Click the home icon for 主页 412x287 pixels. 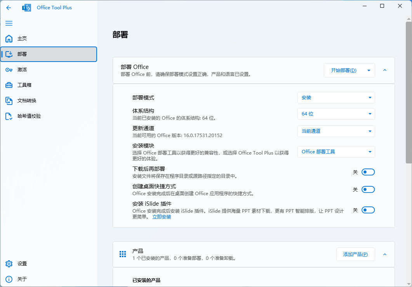(x=9, y=39)
